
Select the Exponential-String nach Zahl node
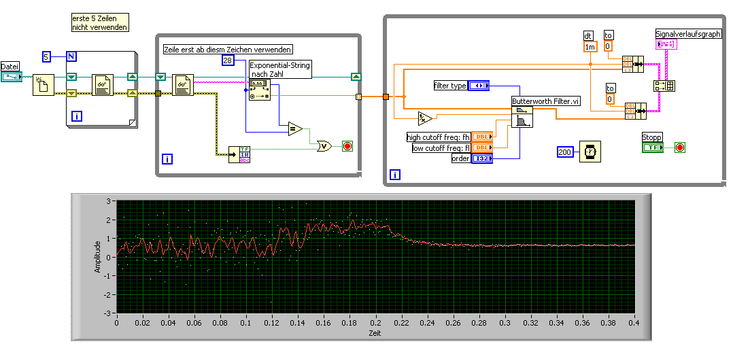tap(260, 90)
